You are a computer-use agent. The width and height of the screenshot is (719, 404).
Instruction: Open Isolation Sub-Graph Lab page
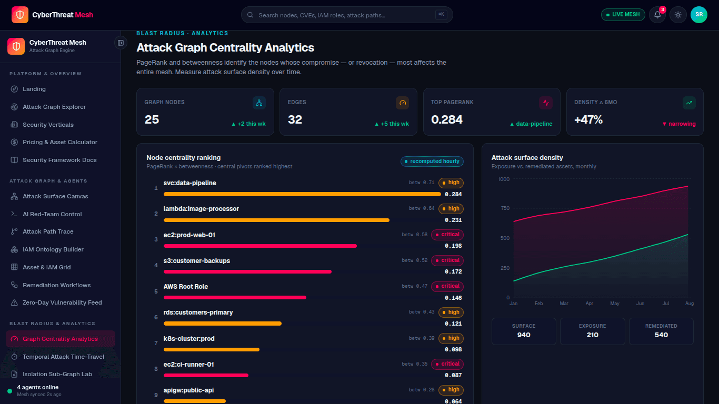61,374
